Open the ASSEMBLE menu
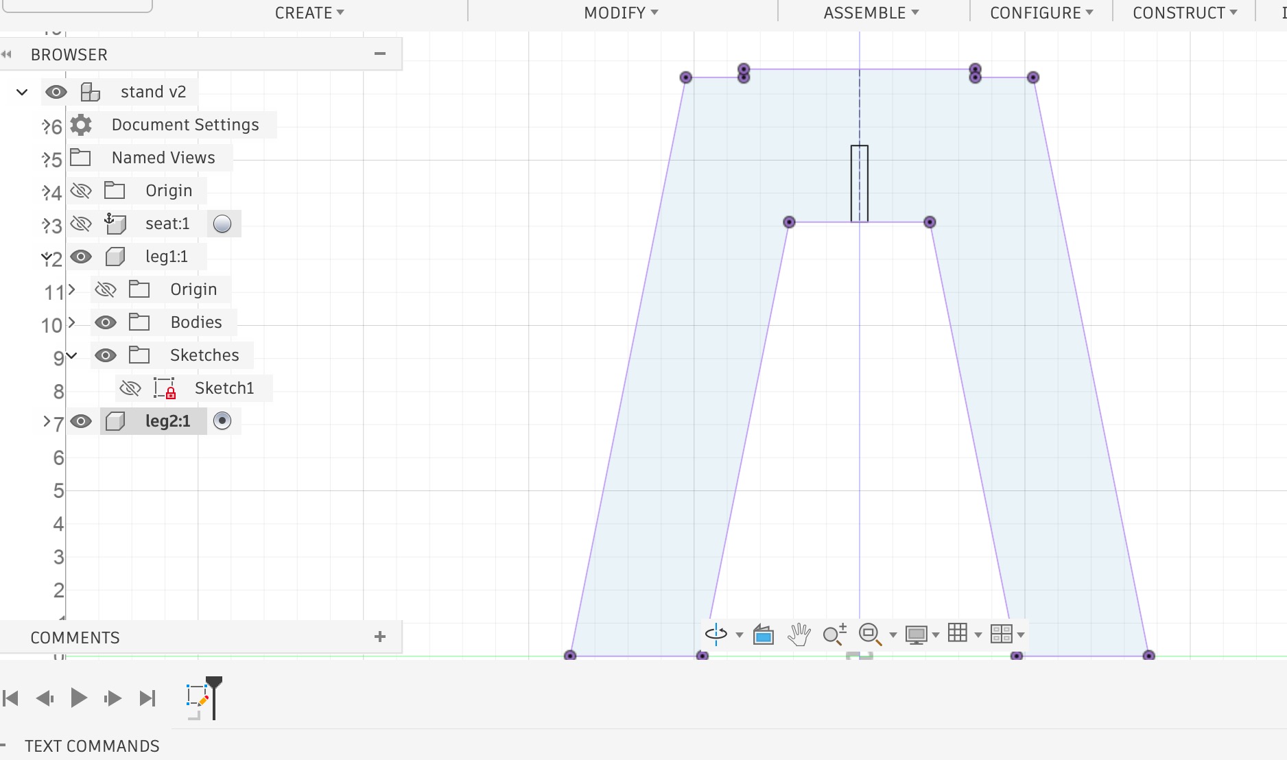 [871, 13]
